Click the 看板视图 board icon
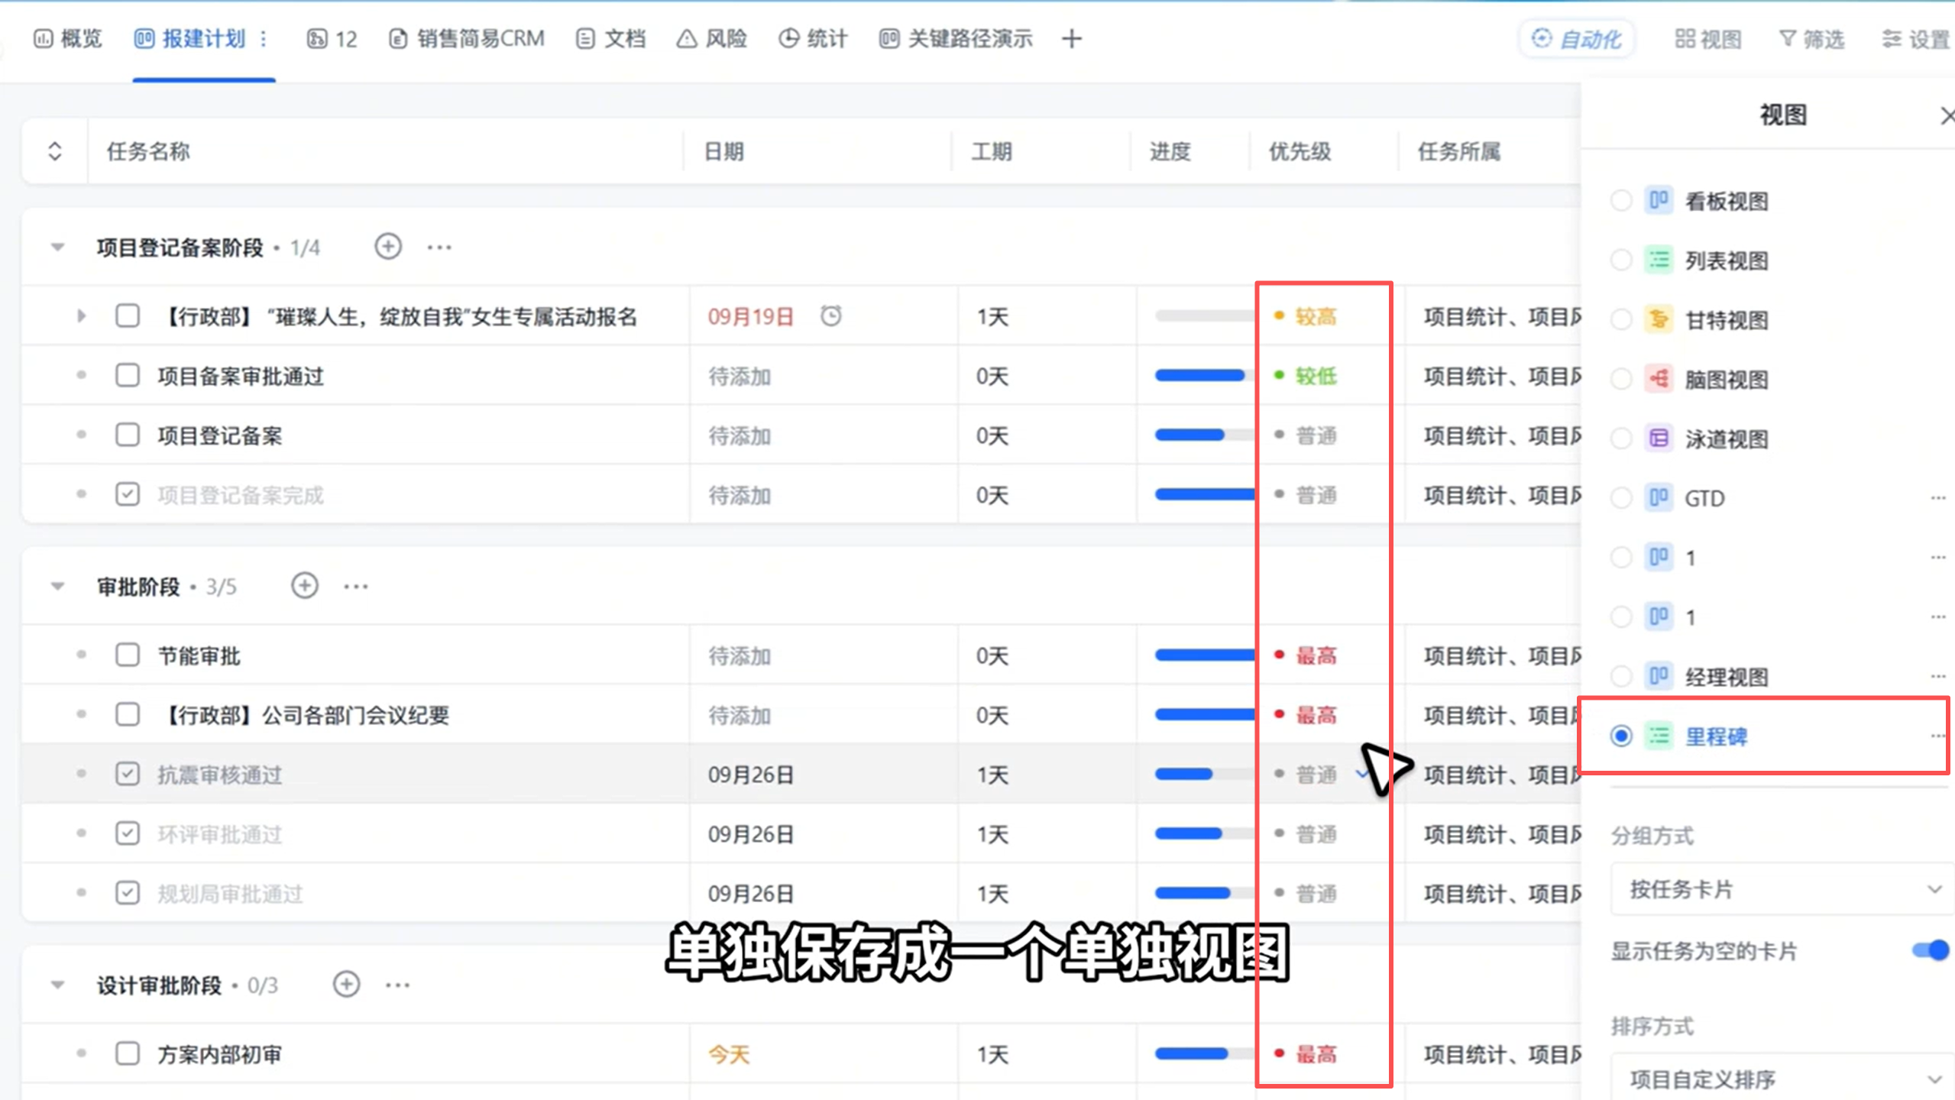 (x=1659, y=201)
